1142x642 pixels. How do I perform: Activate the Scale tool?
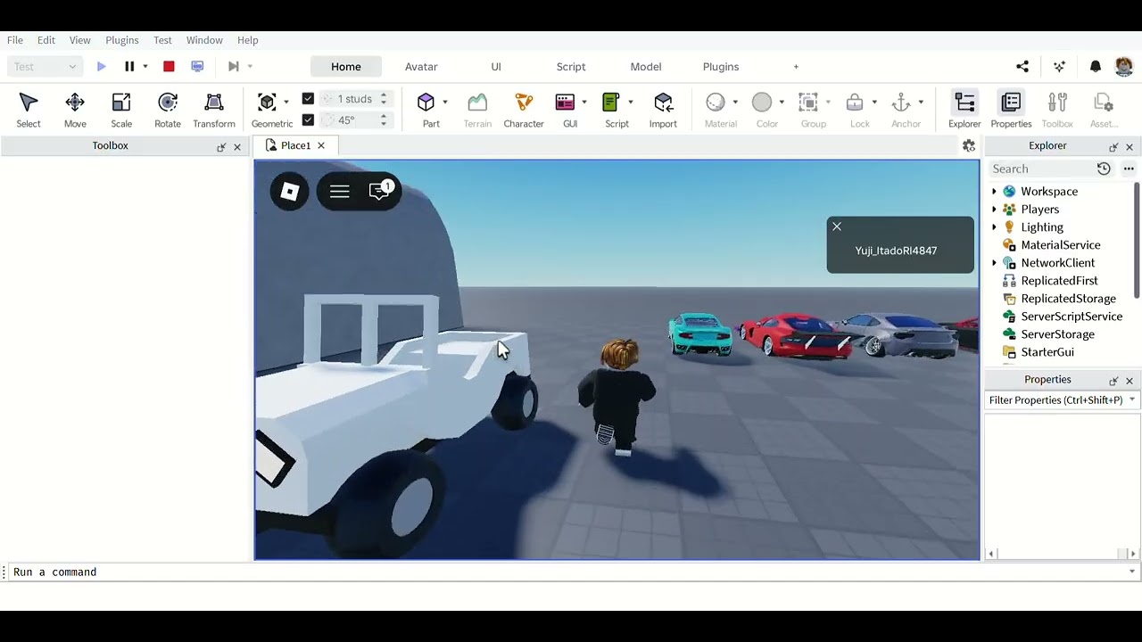tap(121, 111)
